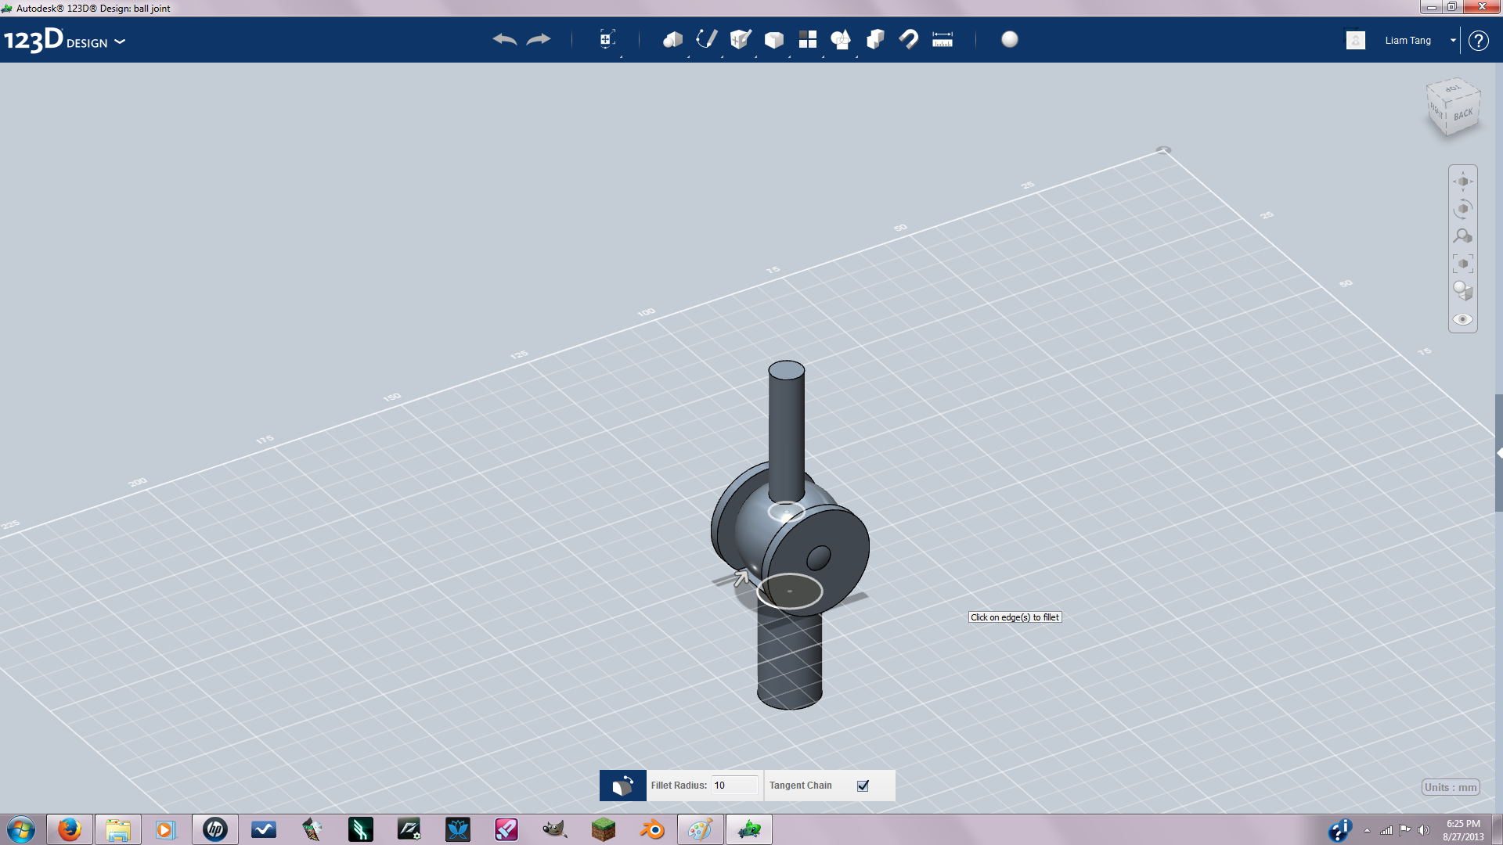The width and height of the screenshot is (1503, 845).
Task: Open Firefox from the taskbar
Action: click(x=70, y=829)
